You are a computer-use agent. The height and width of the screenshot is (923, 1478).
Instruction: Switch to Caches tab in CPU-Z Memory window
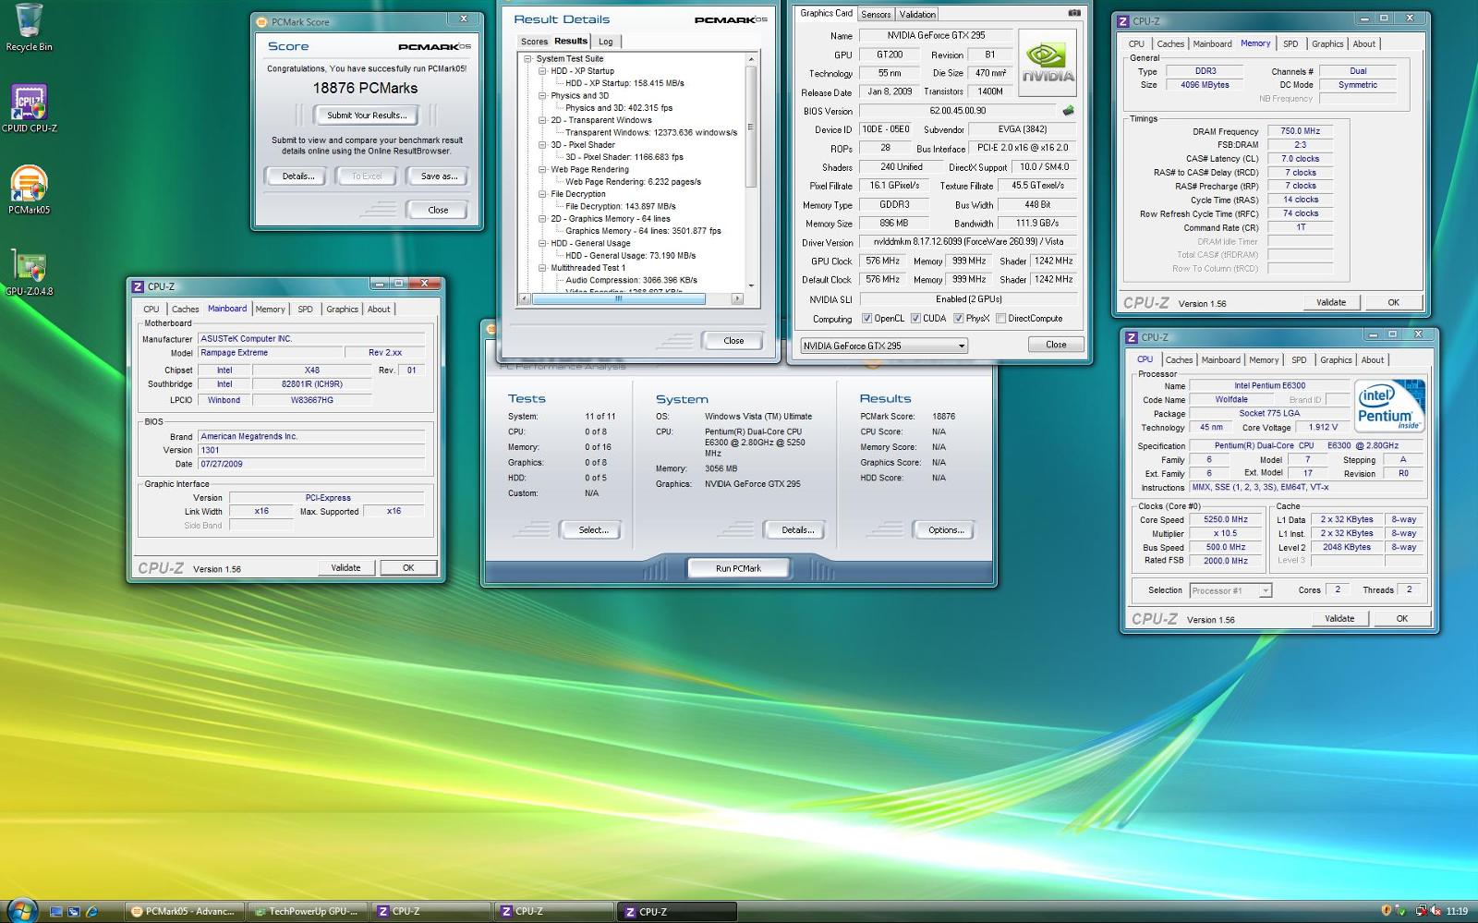(x=1170, y=43)
